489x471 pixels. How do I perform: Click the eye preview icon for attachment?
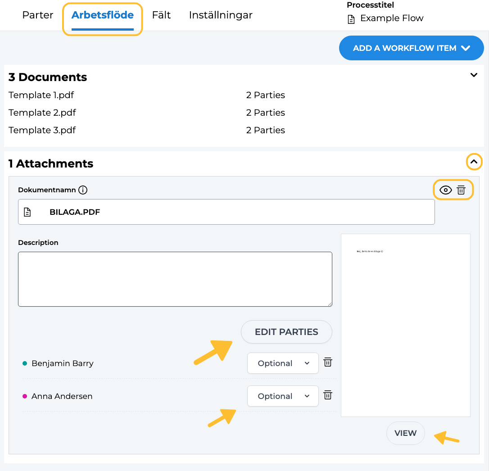445,190
